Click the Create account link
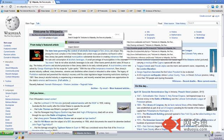 205,16
